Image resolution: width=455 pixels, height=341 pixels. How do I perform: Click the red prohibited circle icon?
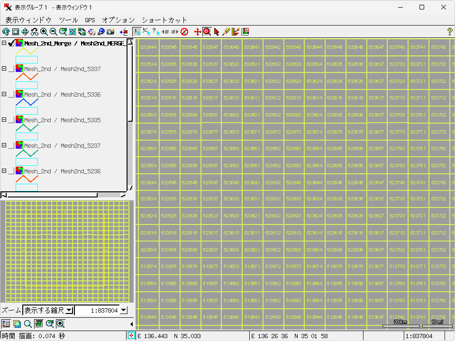[184, 32]
